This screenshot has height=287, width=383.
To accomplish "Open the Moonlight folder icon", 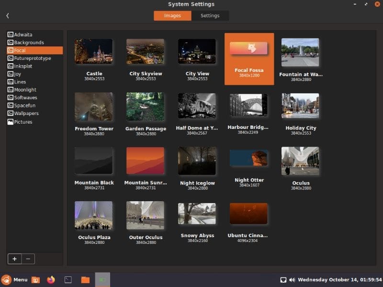I will pyautogui.click(x=10, y=90).
